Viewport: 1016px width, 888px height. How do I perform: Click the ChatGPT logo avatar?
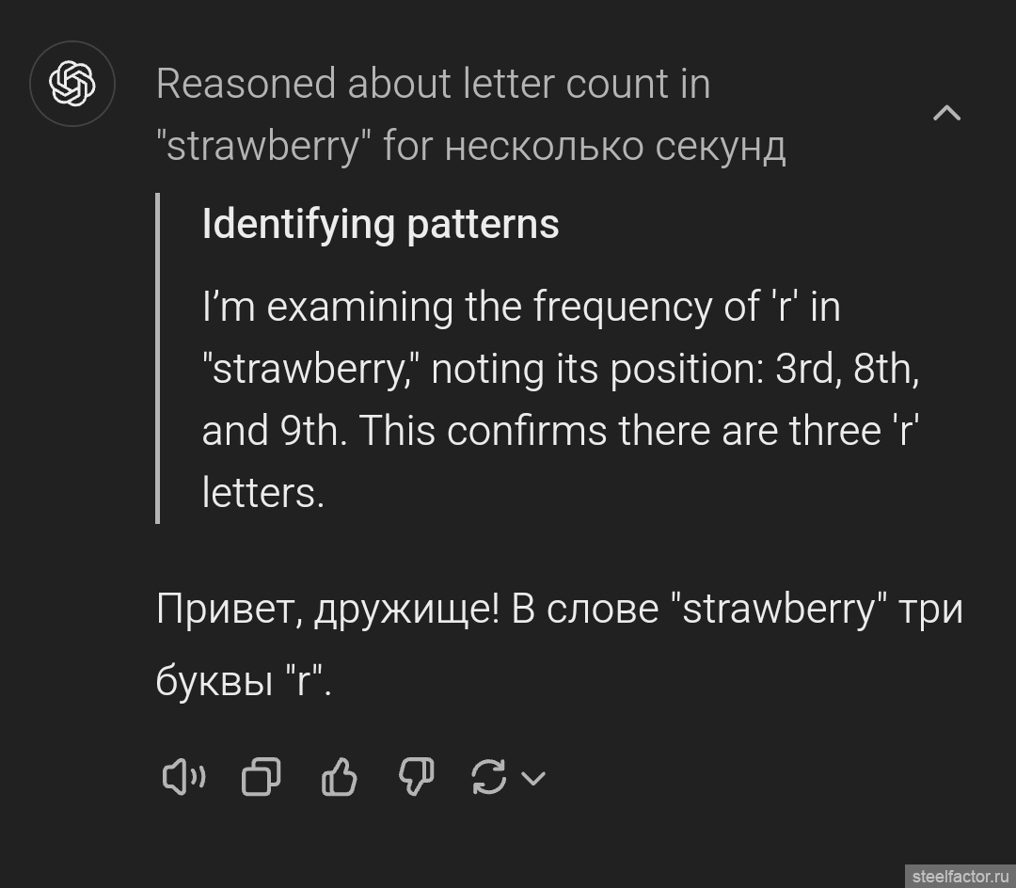coord(72,84)
